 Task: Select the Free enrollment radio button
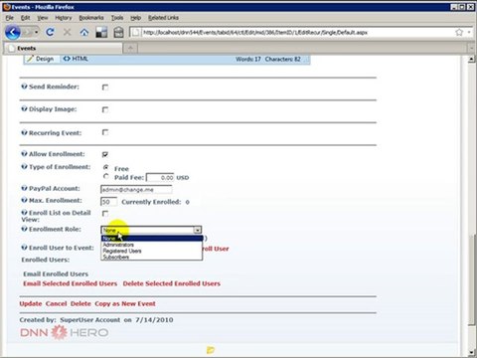click(106, 167)
